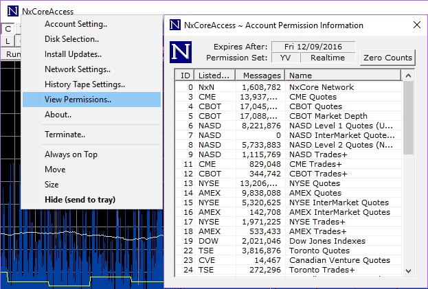Click the C button in main window
The width and height of the screenshot is (428, 289).
(x=8, y=29)
